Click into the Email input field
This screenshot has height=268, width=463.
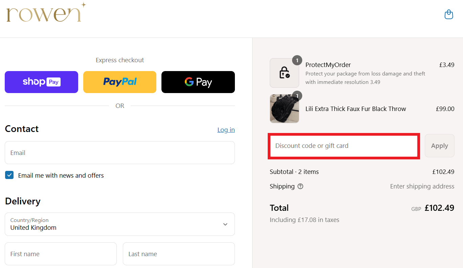[x=120, y=153]
